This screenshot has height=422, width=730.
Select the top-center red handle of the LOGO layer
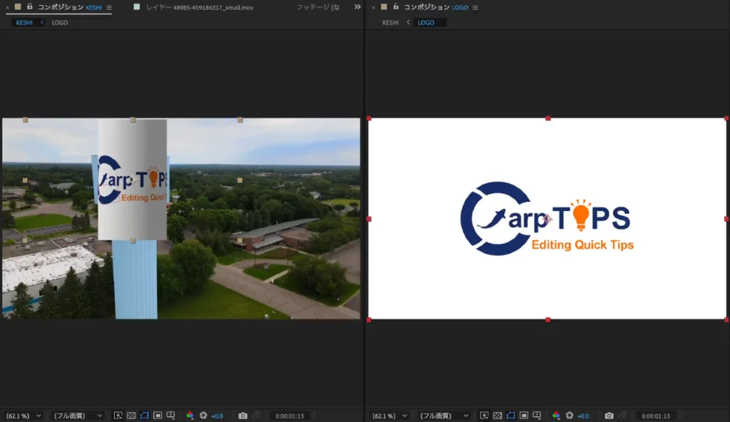(x=548, y=118)
